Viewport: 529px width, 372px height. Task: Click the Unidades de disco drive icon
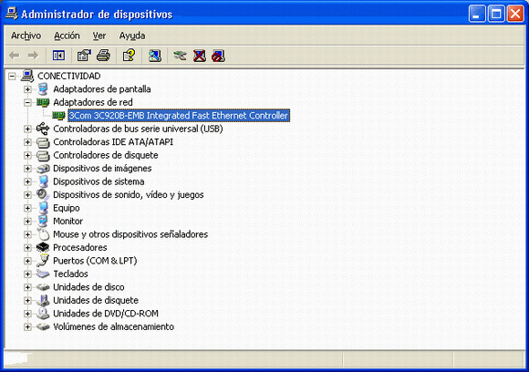(43, 287)
